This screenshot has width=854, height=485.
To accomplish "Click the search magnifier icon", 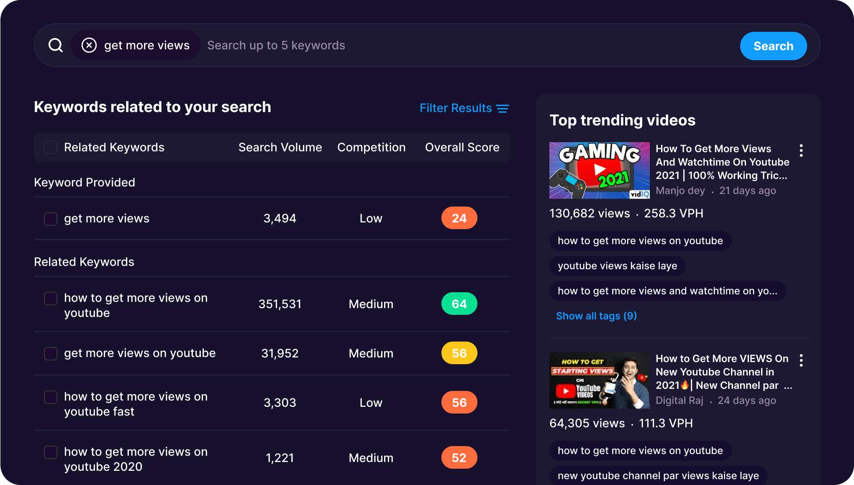I will point(56,45).
